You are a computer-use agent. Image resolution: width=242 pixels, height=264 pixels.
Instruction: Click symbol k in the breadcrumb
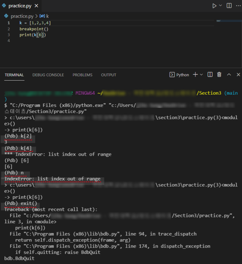coord(48,16)
